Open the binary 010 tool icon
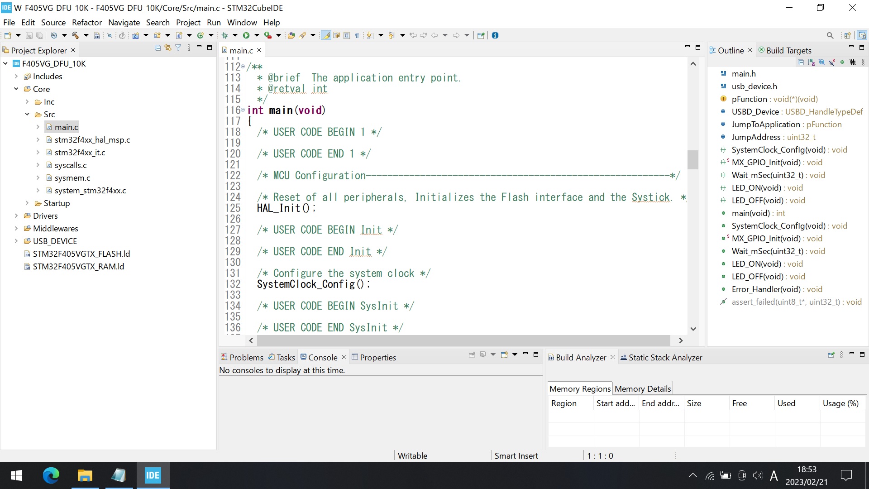The width and height of the screenshot is (869, 489). click(97, 35)
